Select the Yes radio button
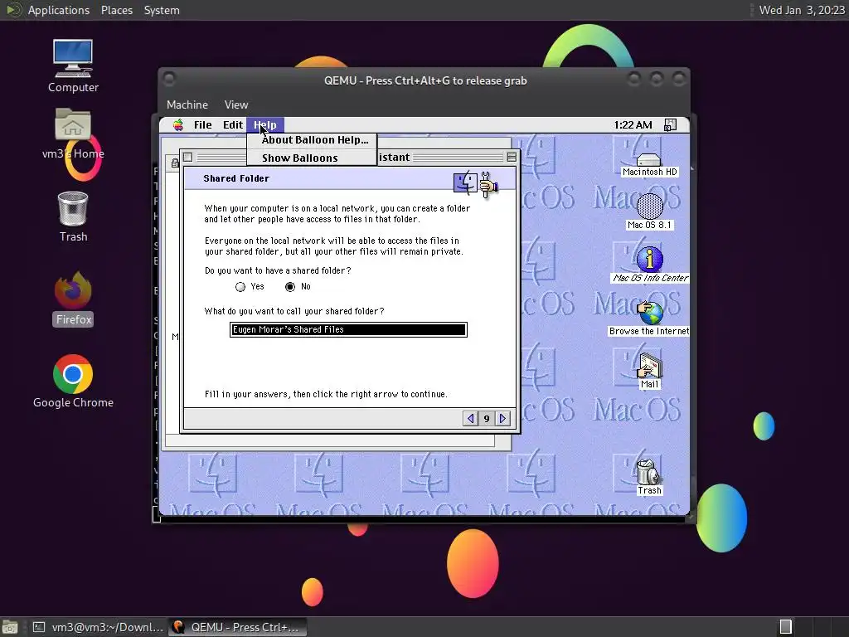The width and height of the screenshot is (849, 637). (x=240, y=287)
